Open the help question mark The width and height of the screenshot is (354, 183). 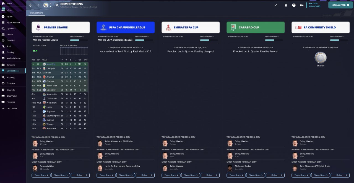pos(294,5)
